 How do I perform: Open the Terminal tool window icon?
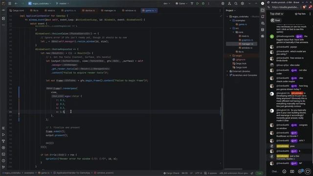(3, 154)
